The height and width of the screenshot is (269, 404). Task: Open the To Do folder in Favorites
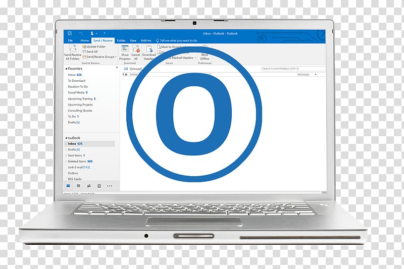[x=73, y=117]
